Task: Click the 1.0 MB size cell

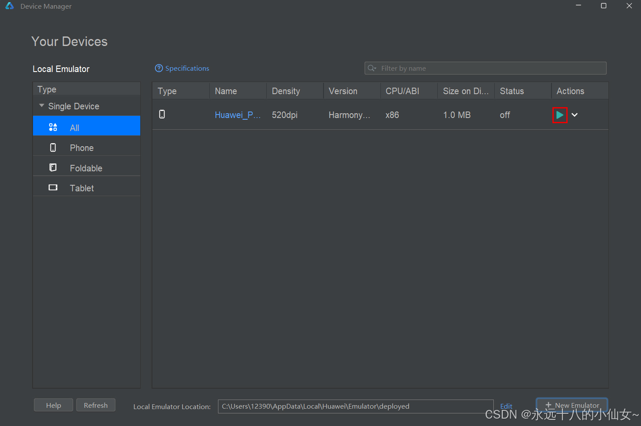Action: coord(457,115)
